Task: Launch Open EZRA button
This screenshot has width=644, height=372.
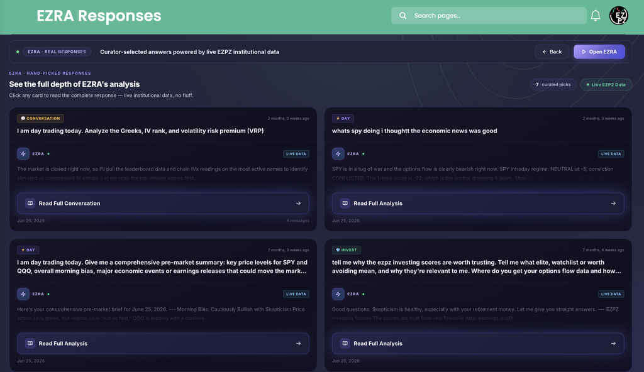Action: [x=599, y=52]
